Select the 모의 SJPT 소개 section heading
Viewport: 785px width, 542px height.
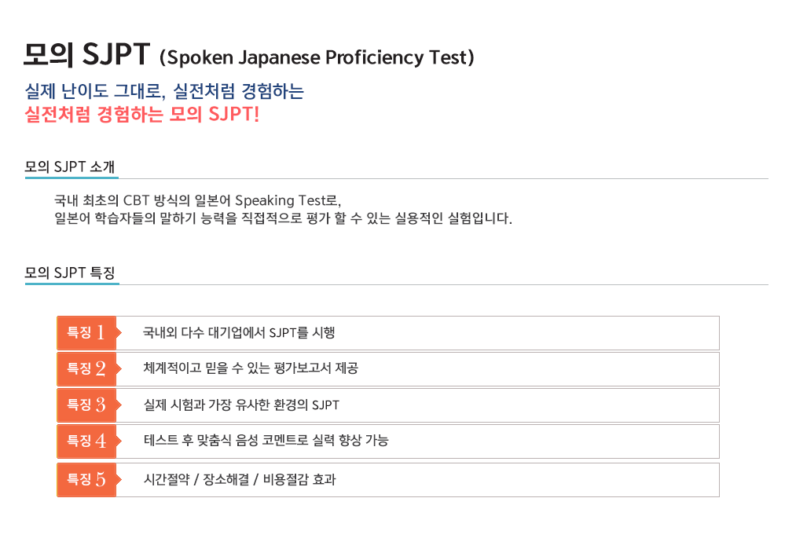point(70,167)
